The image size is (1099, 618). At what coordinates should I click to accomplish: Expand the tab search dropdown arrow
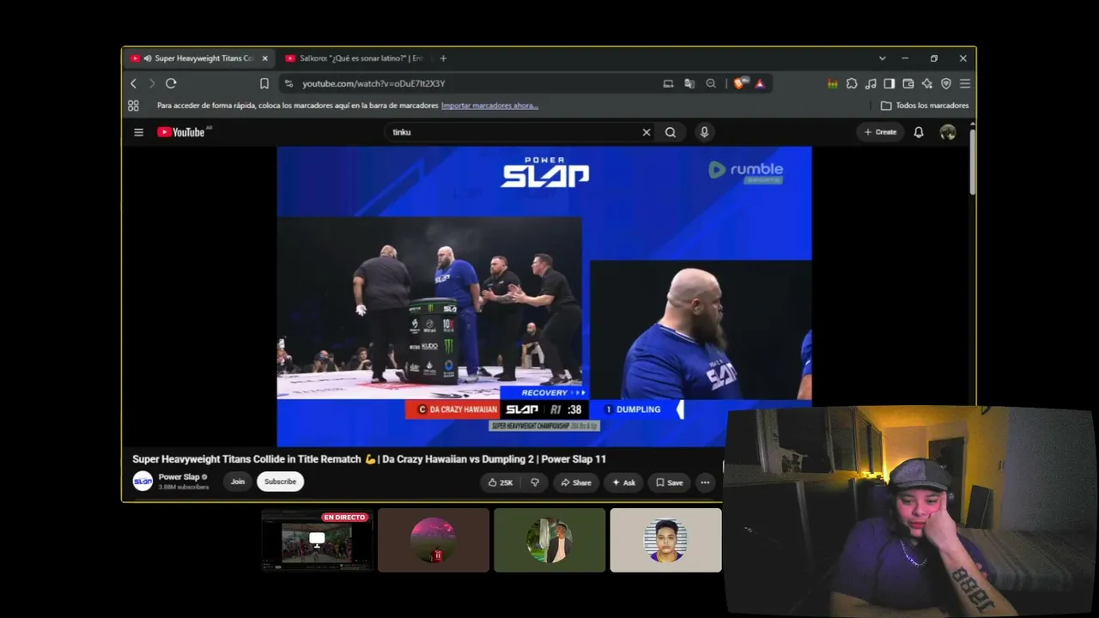882,58
